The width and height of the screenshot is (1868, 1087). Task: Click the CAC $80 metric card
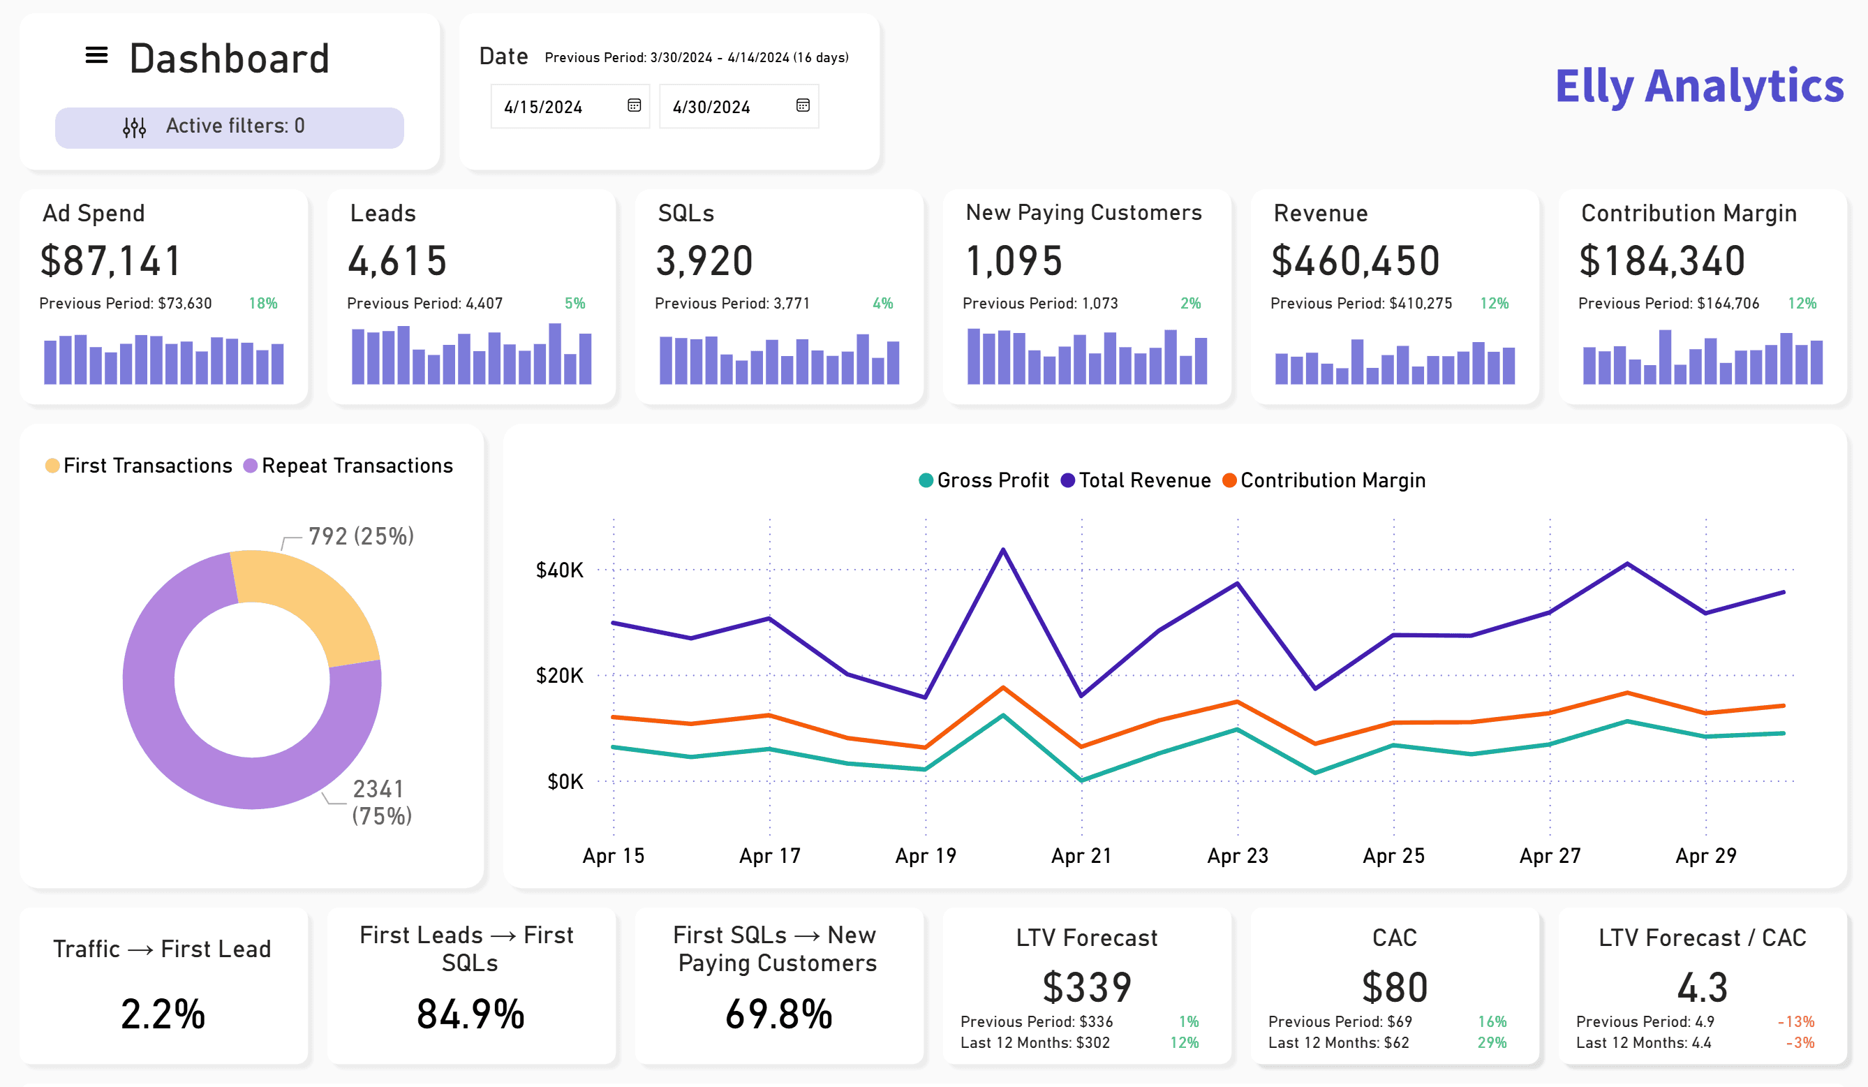click(1395, 986)
